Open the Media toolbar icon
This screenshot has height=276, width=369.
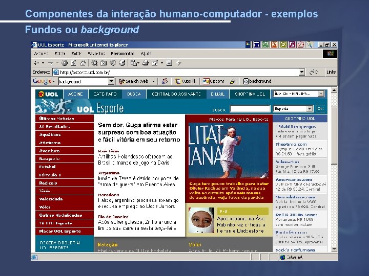tap(113, 63)
